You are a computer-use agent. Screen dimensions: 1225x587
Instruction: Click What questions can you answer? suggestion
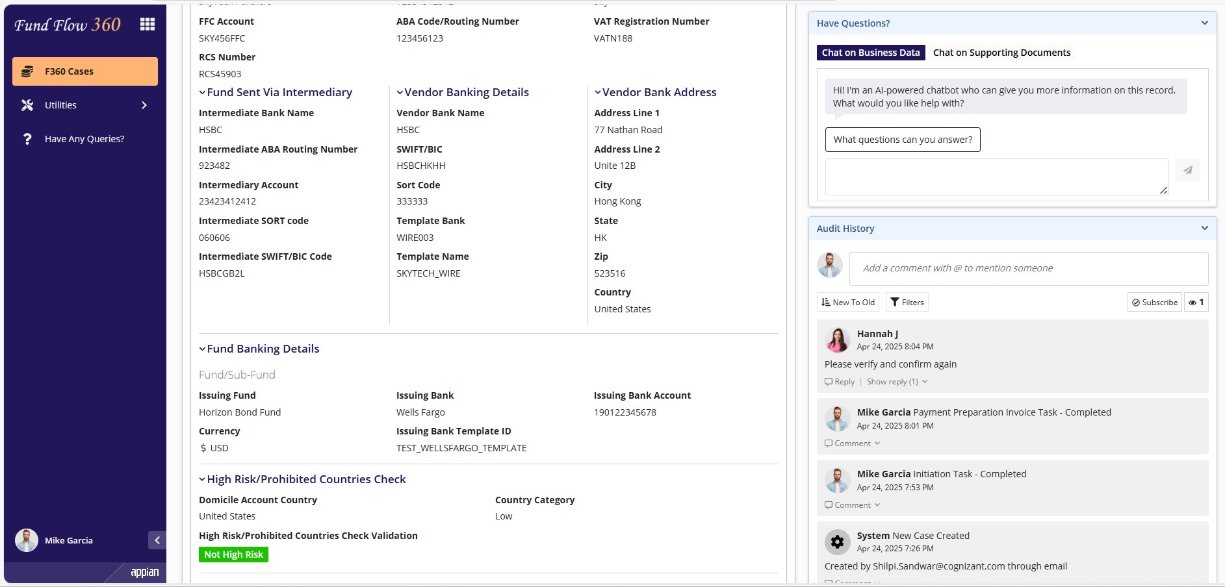(903, 140)
